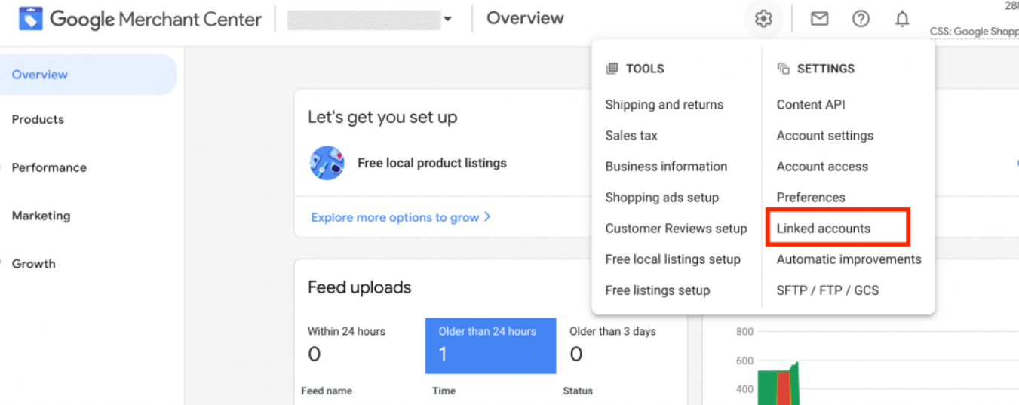The image size is (1019, 405).
Task: Open Preferences in Settings menu
Action: click(811, 198)
